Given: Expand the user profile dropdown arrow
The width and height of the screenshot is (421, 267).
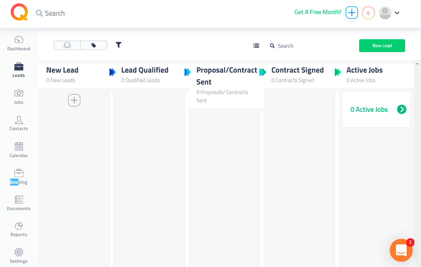Looking at the screenshot, I should pyautogui.click(x=397, y=13).
